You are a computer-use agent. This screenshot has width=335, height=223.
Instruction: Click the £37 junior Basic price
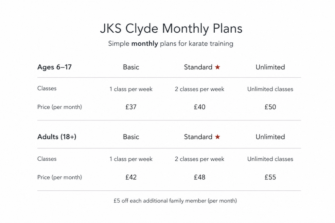[x=131, y=107]
